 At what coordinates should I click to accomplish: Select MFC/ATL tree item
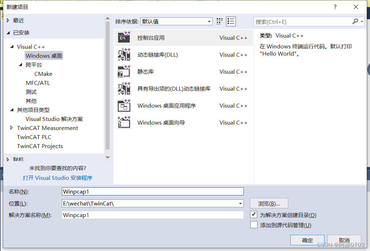coord(38,83)
